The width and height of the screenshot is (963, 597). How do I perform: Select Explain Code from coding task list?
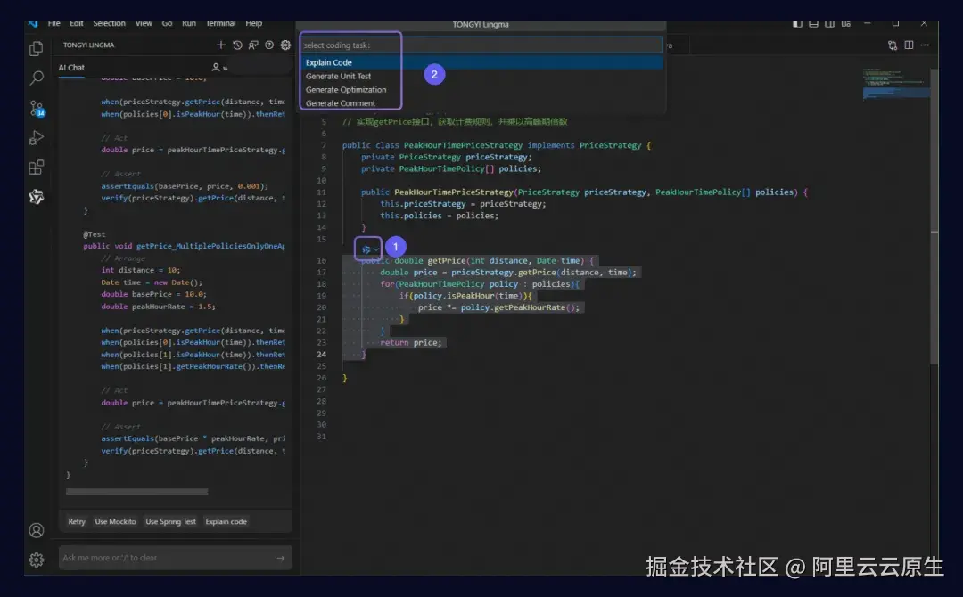click(x=482, y=62)
